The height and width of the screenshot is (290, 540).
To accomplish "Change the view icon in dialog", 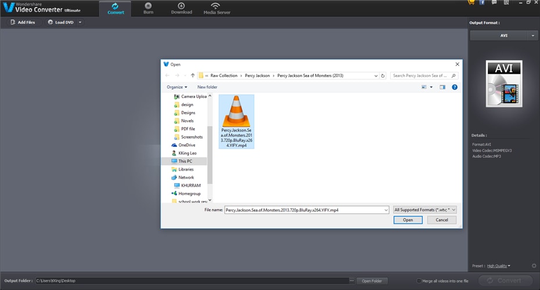I will pos(424,87).
